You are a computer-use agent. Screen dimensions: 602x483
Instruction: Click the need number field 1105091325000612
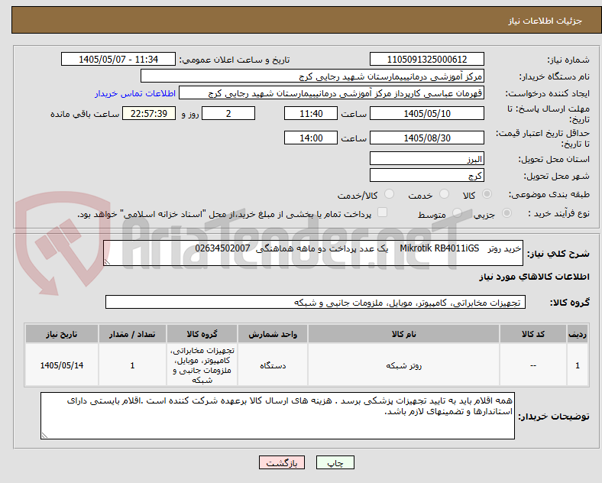pos(426,60)
